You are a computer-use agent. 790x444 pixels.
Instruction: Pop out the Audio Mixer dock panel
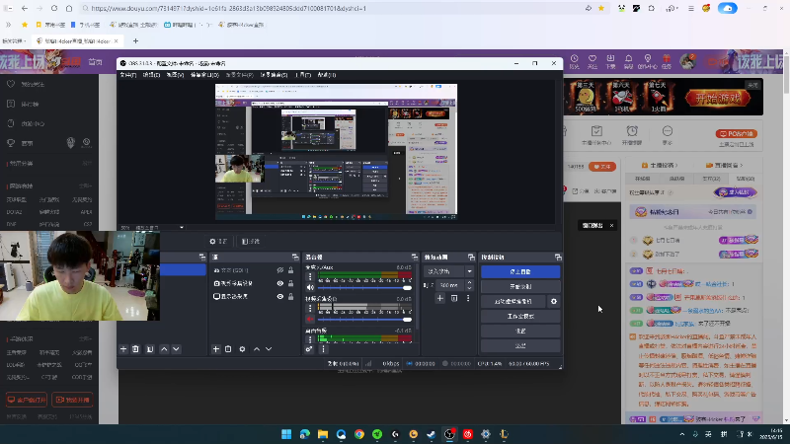point(414,258)
